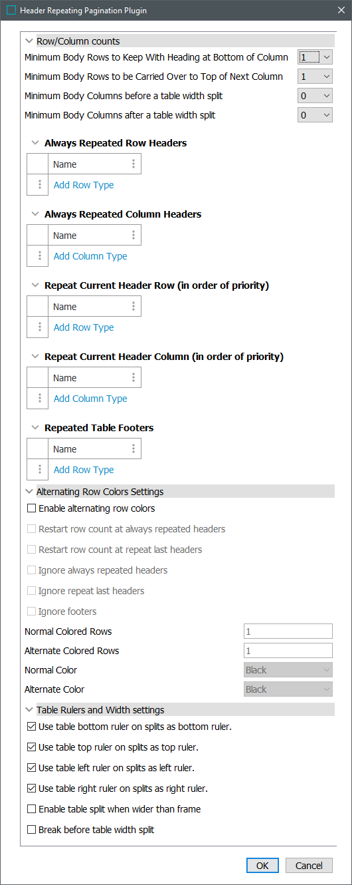Click the OK button
This screenshot has height=885, width=352.
click(x=262, y=866)
